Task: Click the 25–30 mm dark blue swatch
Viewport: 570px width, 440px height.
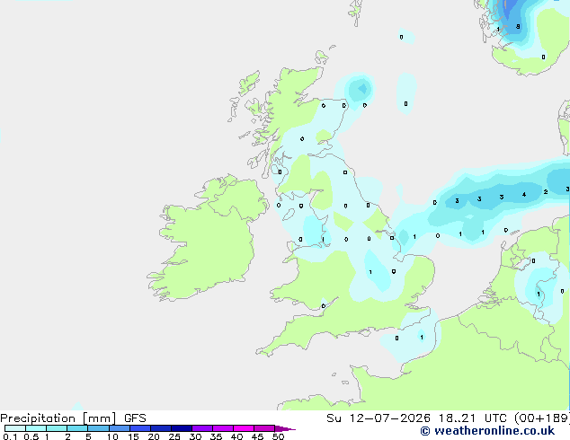Action: [182, 428]
